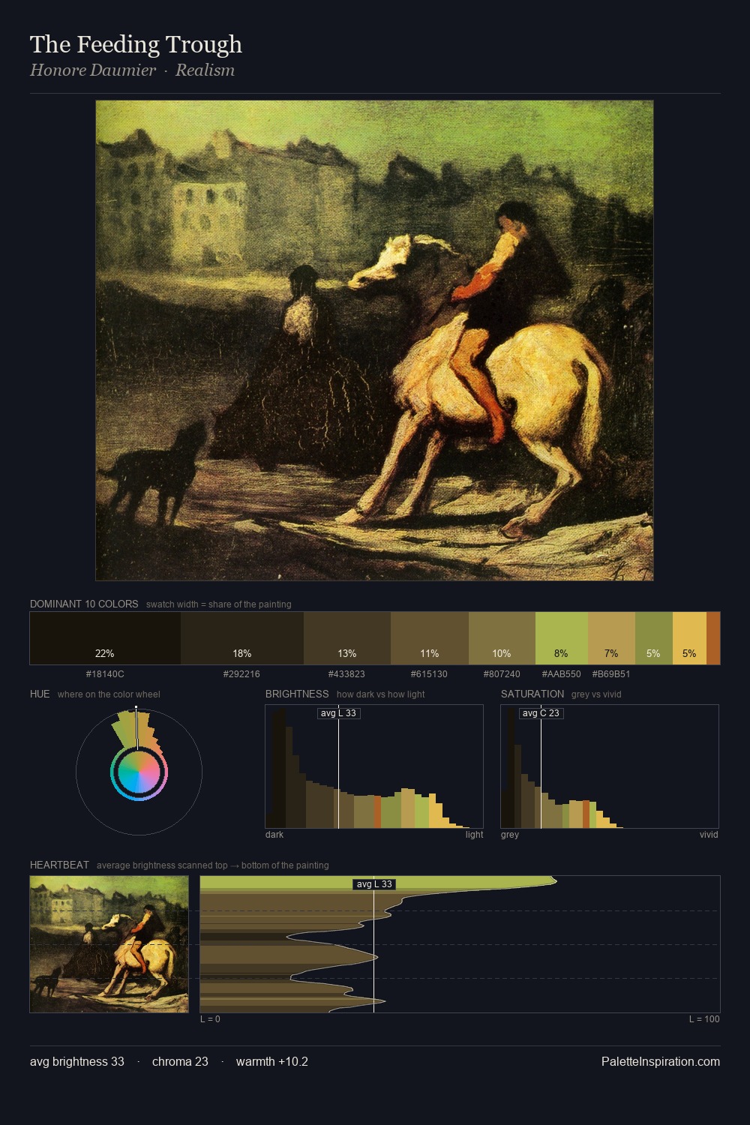Click the title The Feeding Trough
750x1125 pixels.
(136, 44)
